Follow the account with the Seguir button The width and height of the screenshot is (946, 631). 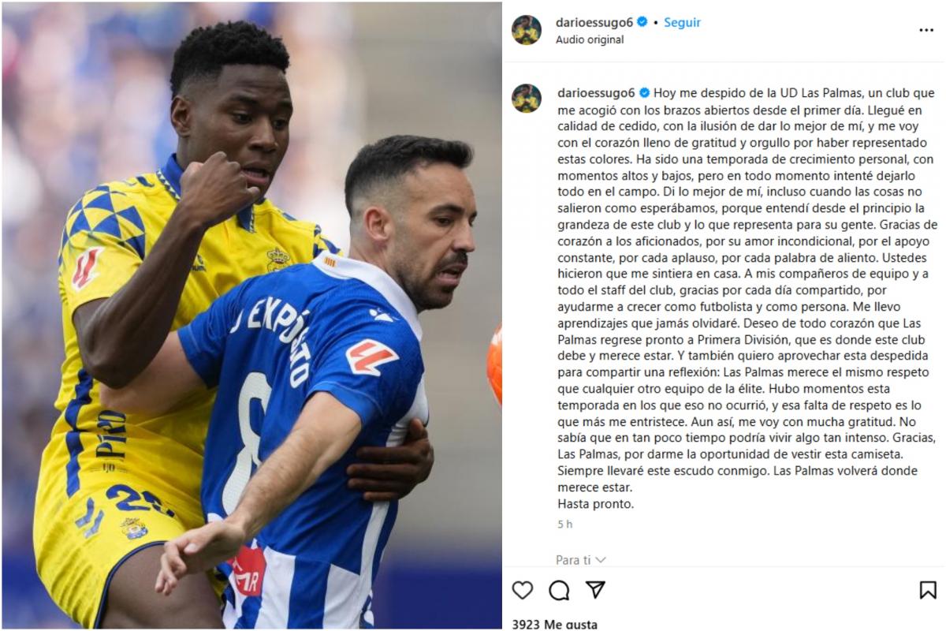coord(682,23)
